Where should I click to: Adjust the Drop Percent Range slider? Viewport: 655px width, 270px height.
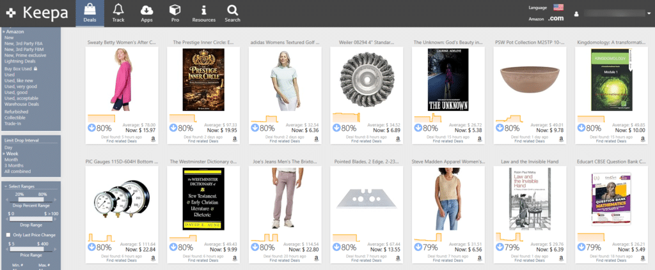coord(31,200)
